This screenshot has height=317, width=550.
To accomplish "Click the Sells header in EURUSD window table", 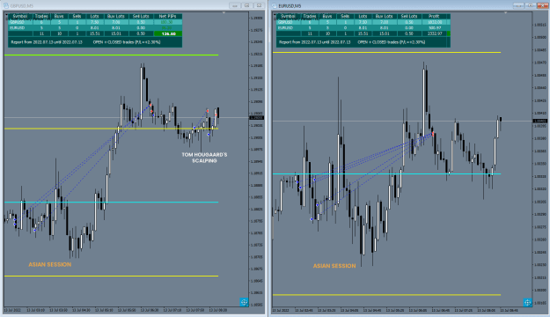I will click(x=345, y=16).
